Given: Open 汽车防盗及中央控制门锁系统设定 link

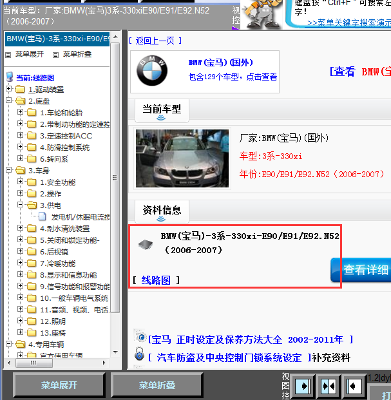Looking at the screenshot, I should [x=229, y=357].
